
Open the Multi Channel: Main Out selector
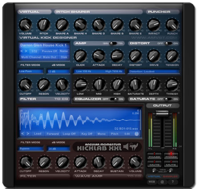coord(39,57)
